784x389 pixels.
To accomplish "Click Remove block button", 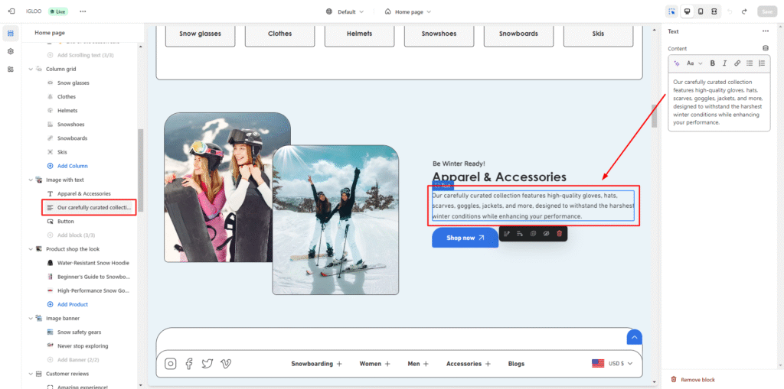I will pyautogui.click(x=697, y=380).
